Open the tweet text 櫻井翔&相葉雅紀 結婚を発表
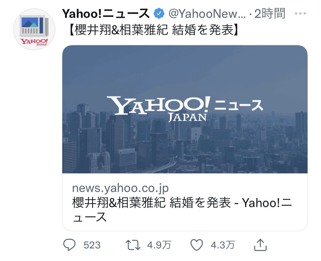 point(154,30)
